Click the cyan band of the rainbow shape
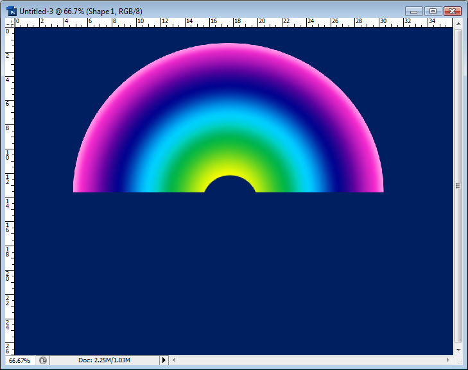 click(229, 116)
